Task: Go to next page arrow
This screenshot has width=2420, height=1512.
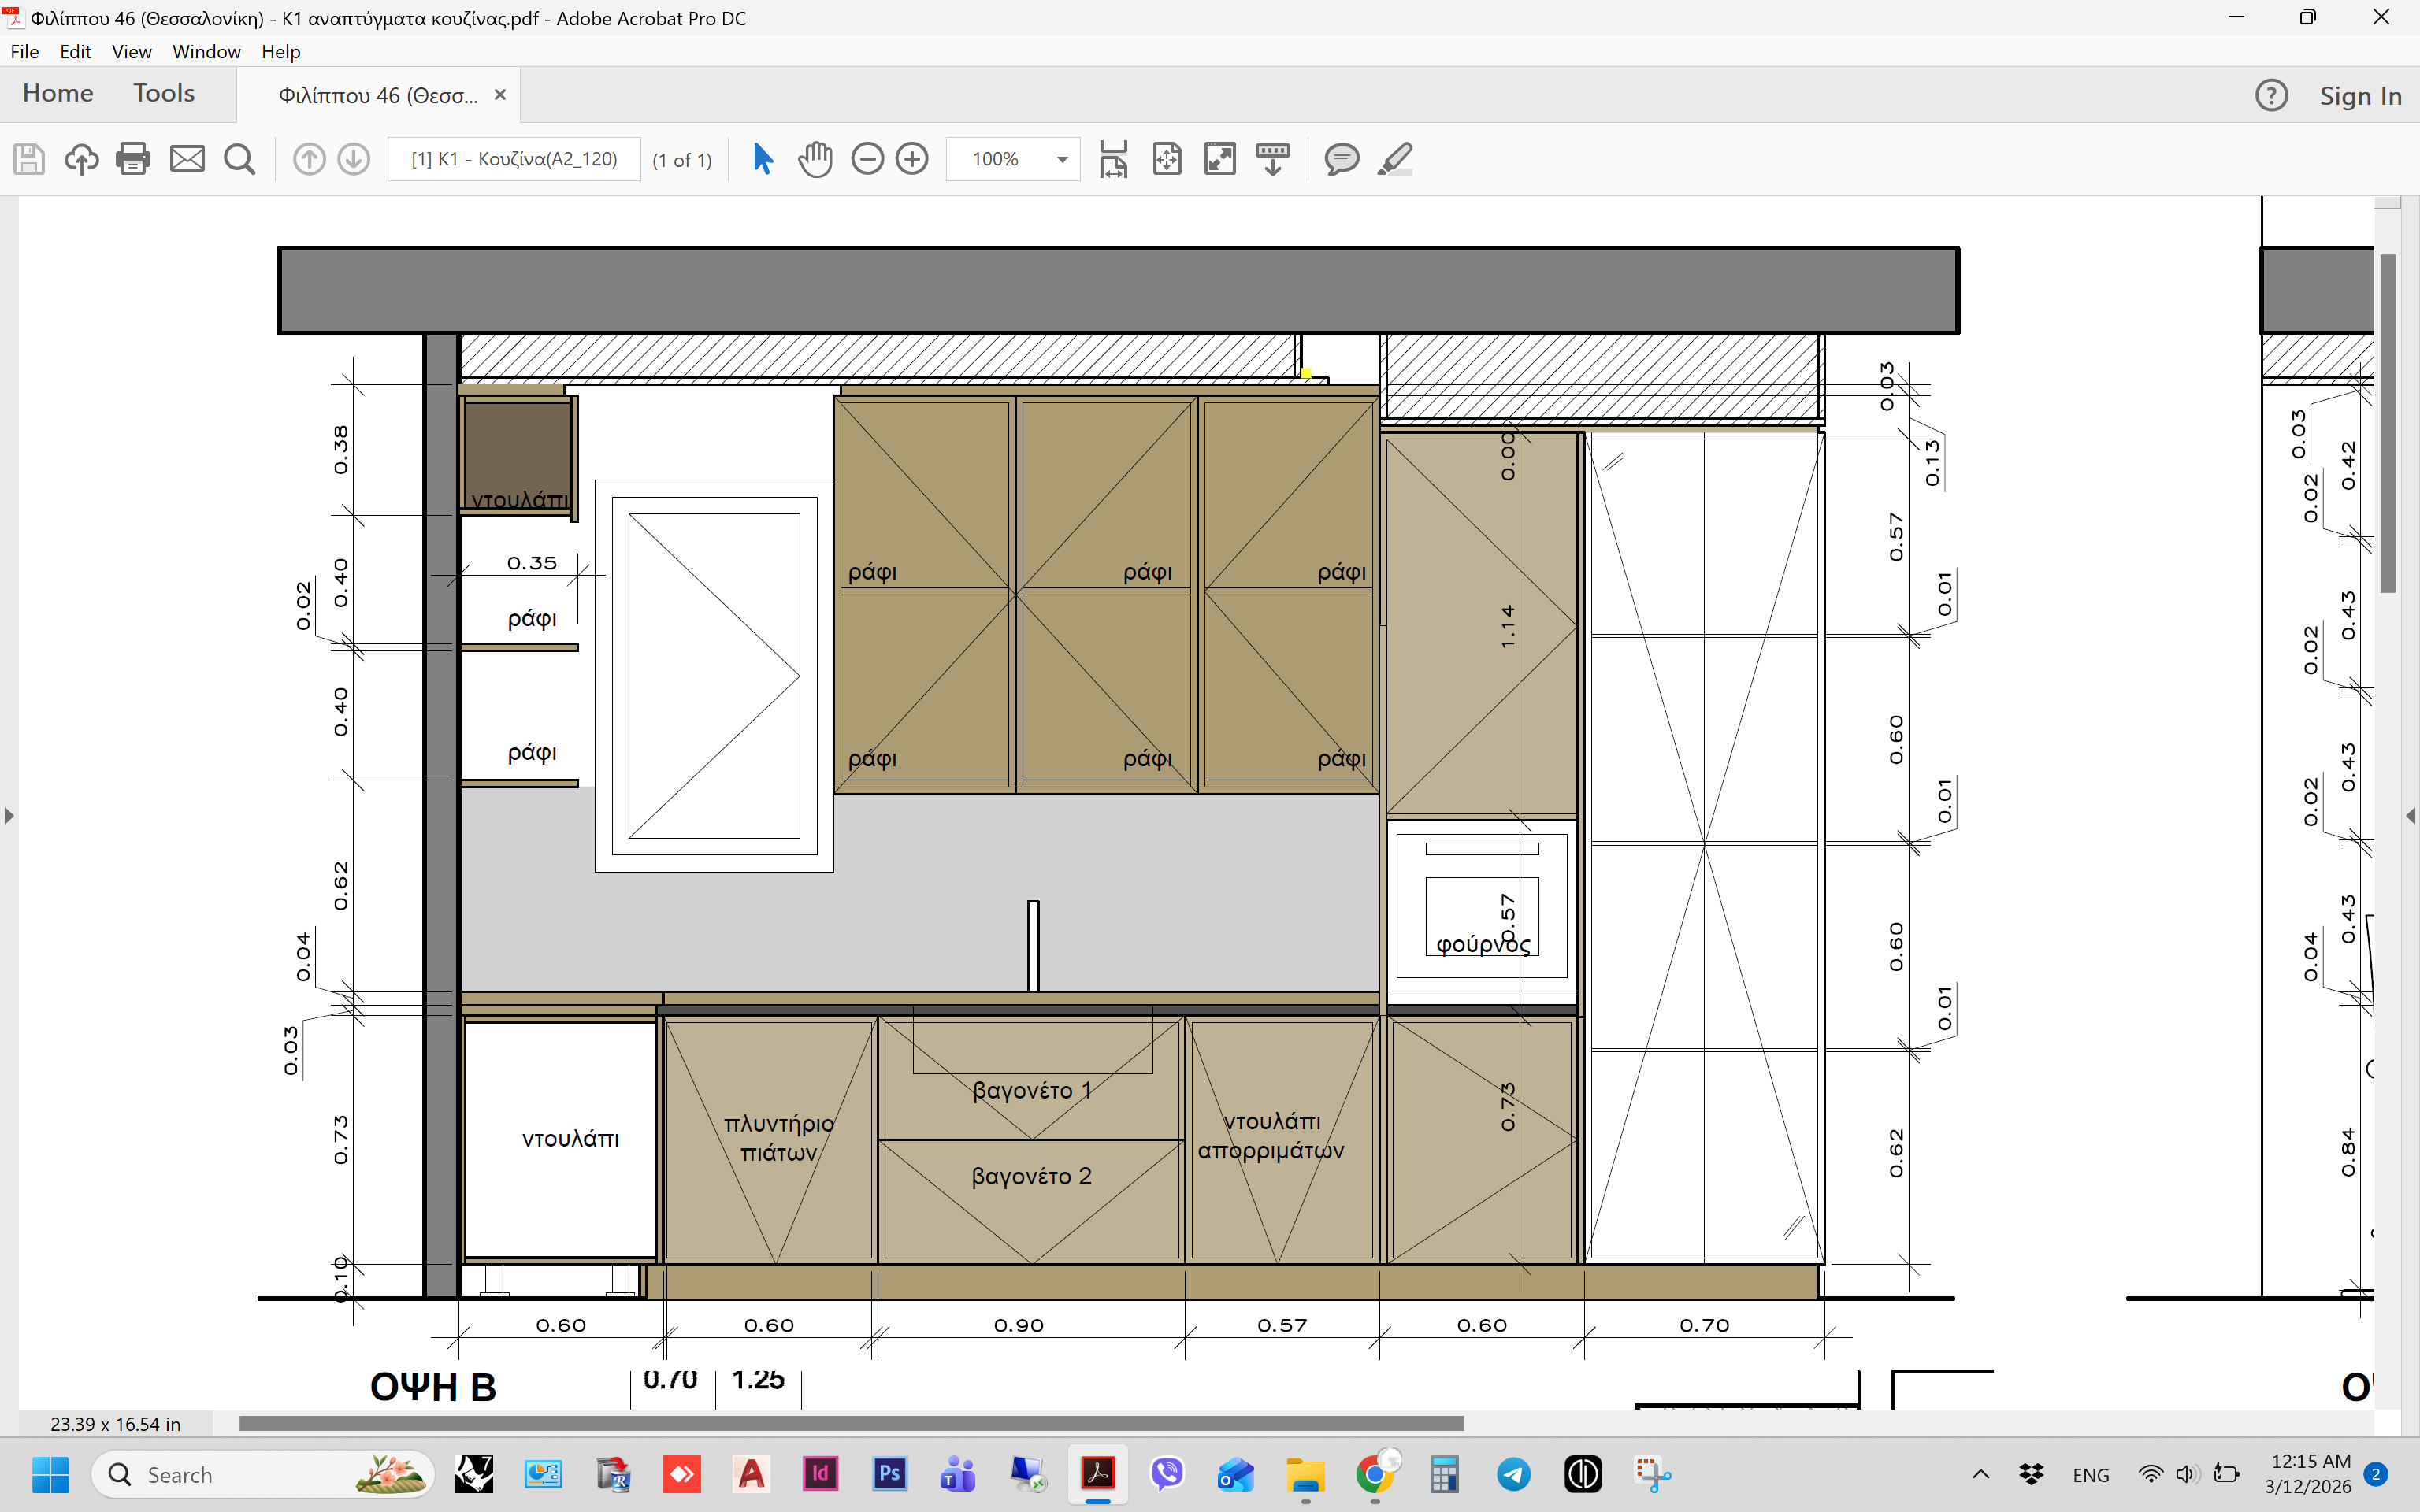Action: pos(353,159)
